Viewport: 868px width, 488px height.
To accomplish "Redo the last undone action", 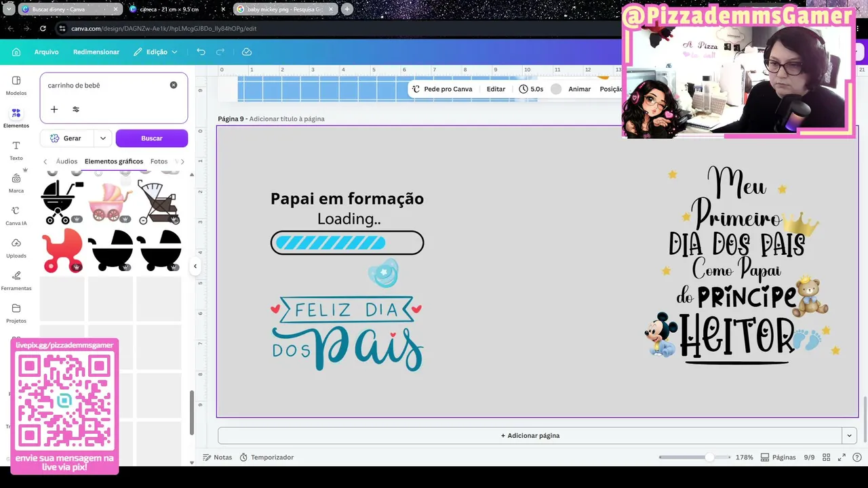I will 220,52.
